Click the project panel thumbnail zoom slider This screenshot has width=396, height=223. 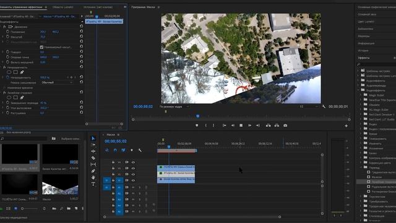pyautogui.click(x=22, y=209)
